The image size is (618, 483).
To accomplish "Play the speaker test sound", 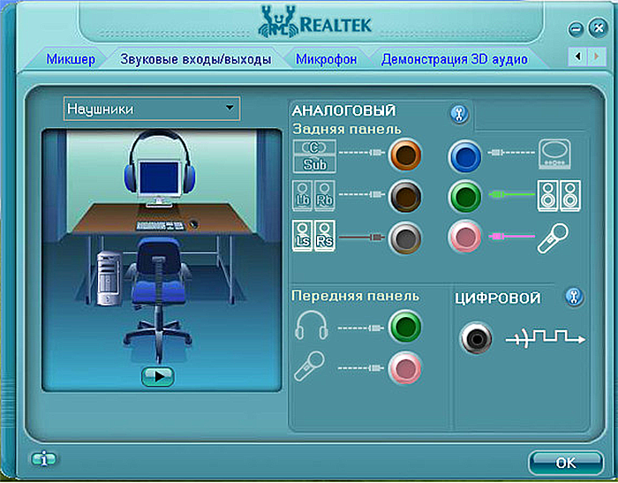I will point(158,376).
